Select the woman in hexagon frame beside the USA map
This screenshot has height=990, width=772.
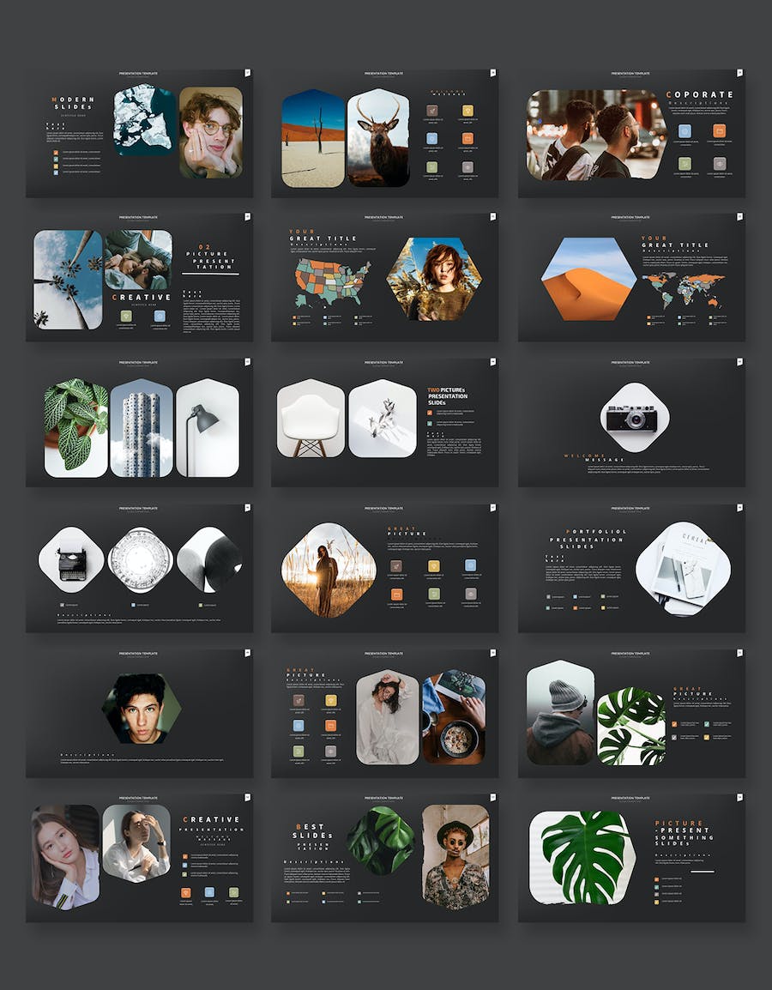click(434, 279)
